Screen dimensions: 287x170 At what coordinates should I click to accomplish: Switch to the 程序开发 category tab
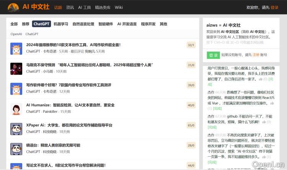pos(148,24)
